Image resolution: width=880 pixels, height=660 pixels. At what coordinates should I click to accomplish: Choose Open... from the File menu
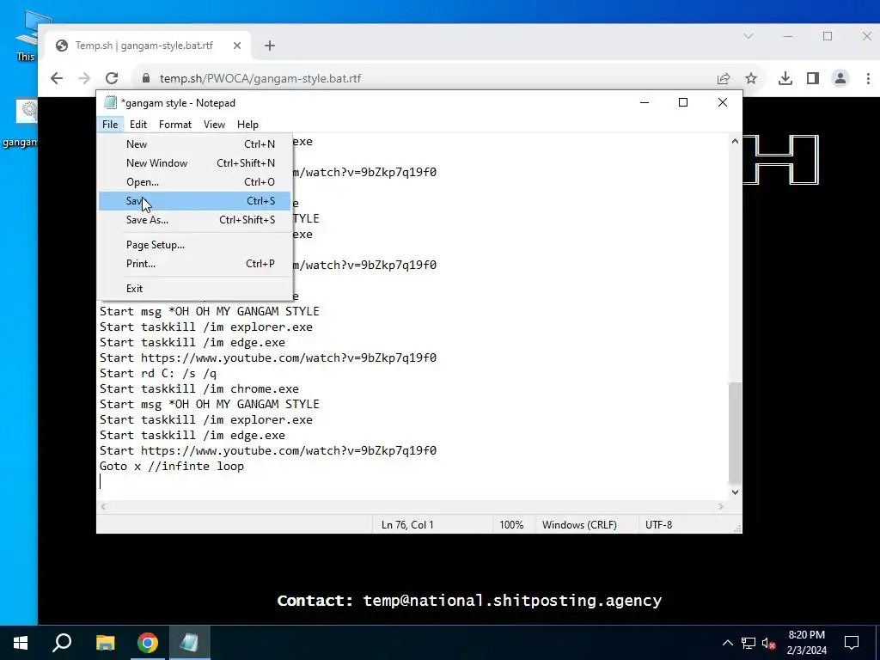point(195,182)
